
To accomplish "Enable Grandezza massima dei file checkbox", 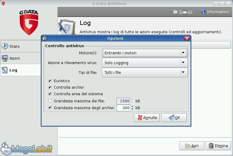I will tap(50, 101).
